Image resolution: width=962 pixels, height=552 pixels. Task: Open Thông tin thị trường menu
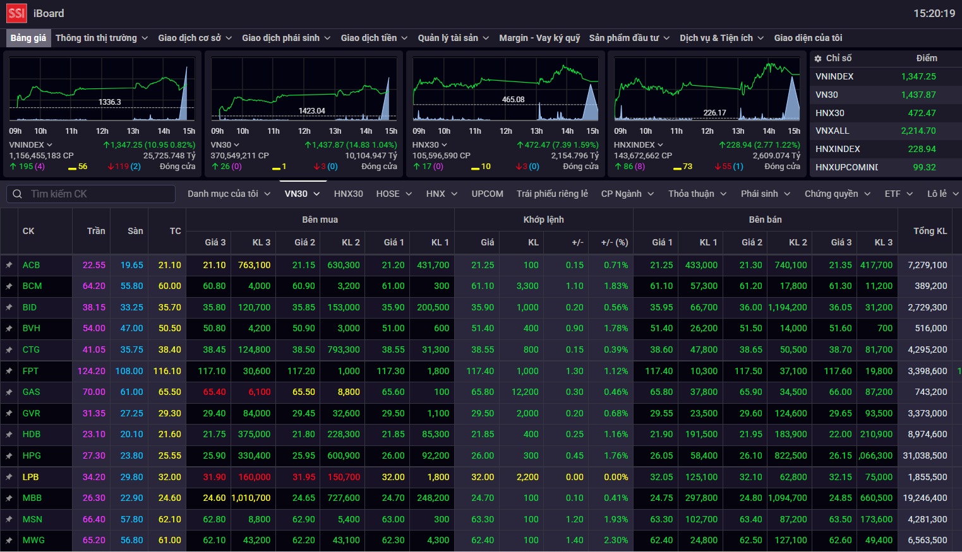(102, 38)
